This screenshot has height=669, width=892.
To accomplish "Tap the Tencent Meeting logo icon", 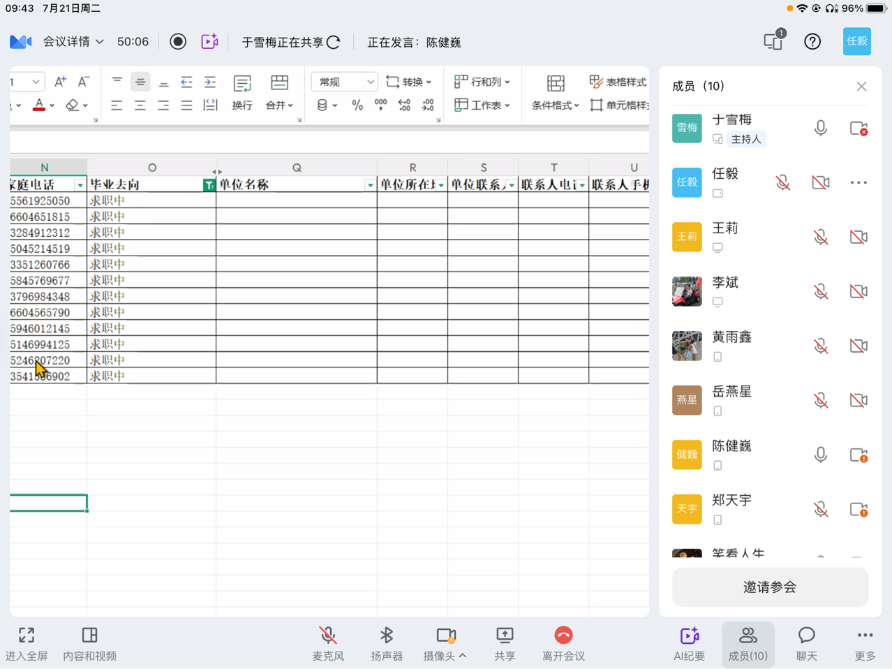I will pos(21,42).
